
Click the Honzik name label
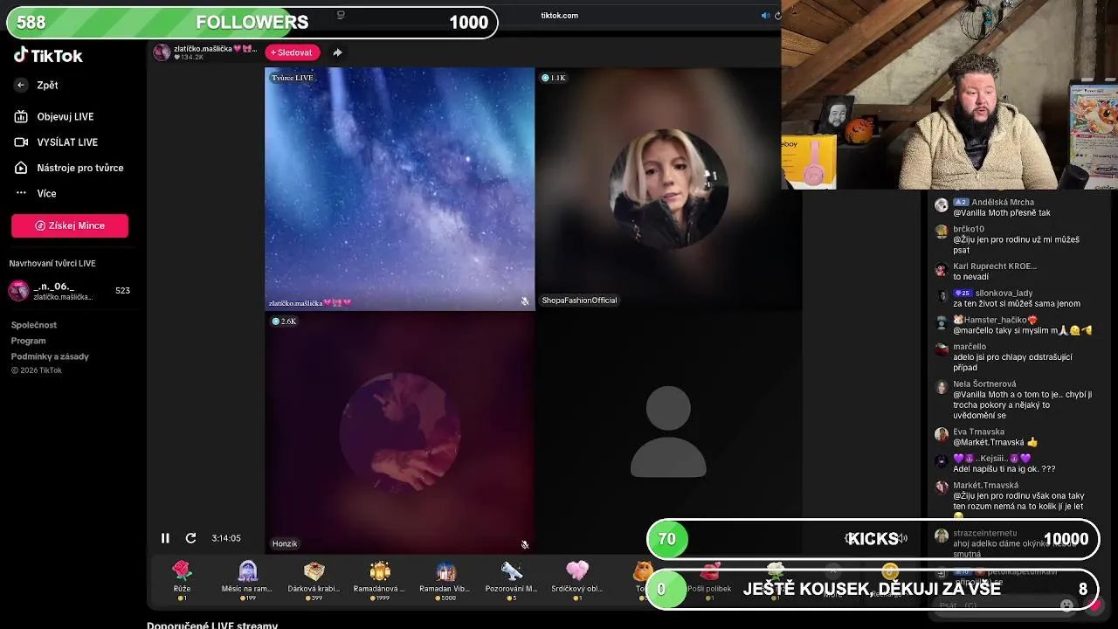coord(285,543)
